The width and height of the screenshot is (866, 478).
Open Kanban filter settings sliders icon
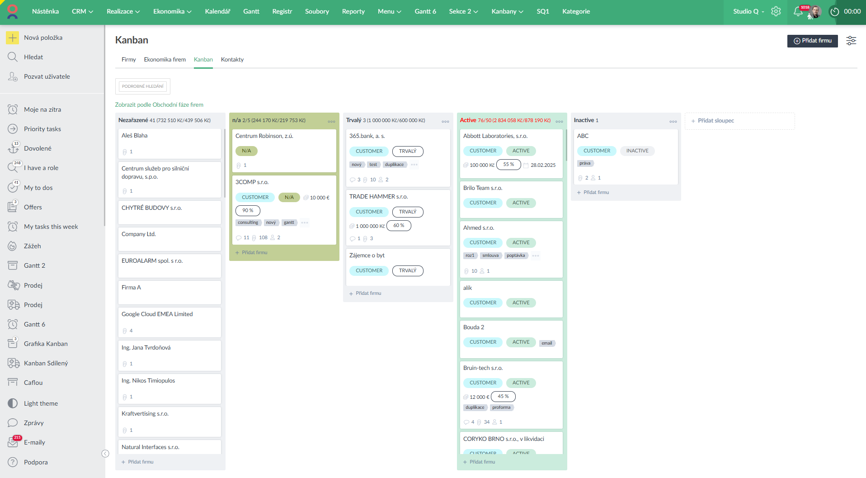(851, 41)
